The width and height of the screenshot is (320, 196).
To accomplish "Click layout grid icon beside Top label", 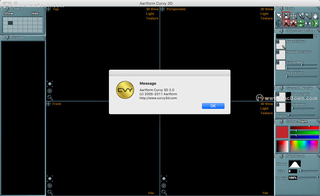I will (x=48, y=9).
